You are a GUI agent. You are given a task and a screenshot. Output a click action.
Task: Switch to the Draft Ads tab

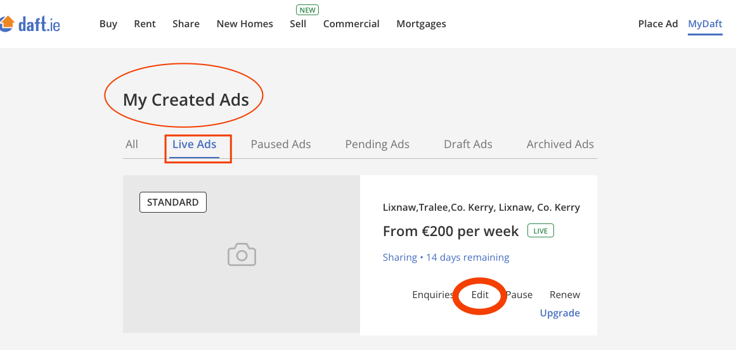coord(468,144)
